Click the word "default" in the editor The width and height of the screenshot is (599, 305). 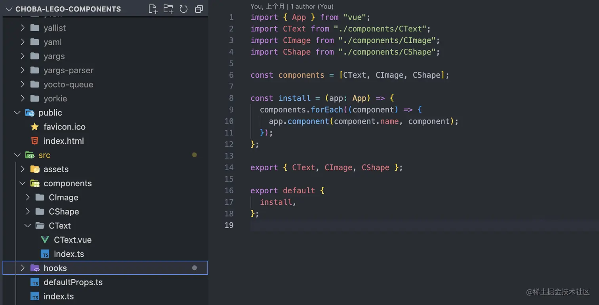(299, 191)
